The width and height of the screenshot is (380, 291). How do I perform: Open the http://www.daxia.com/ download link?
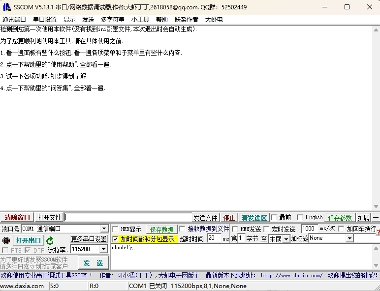[291, 275]
